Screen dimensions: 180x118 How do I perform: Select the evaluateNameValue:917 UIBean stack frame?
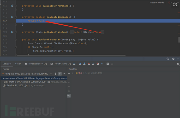[34, 78]
